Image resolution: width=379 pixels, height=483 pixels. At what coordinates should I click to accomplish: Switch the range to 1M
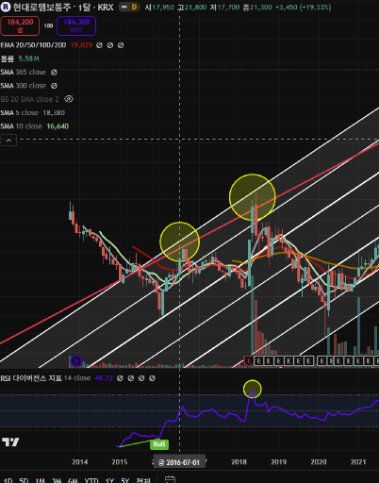tap(41, 480)
